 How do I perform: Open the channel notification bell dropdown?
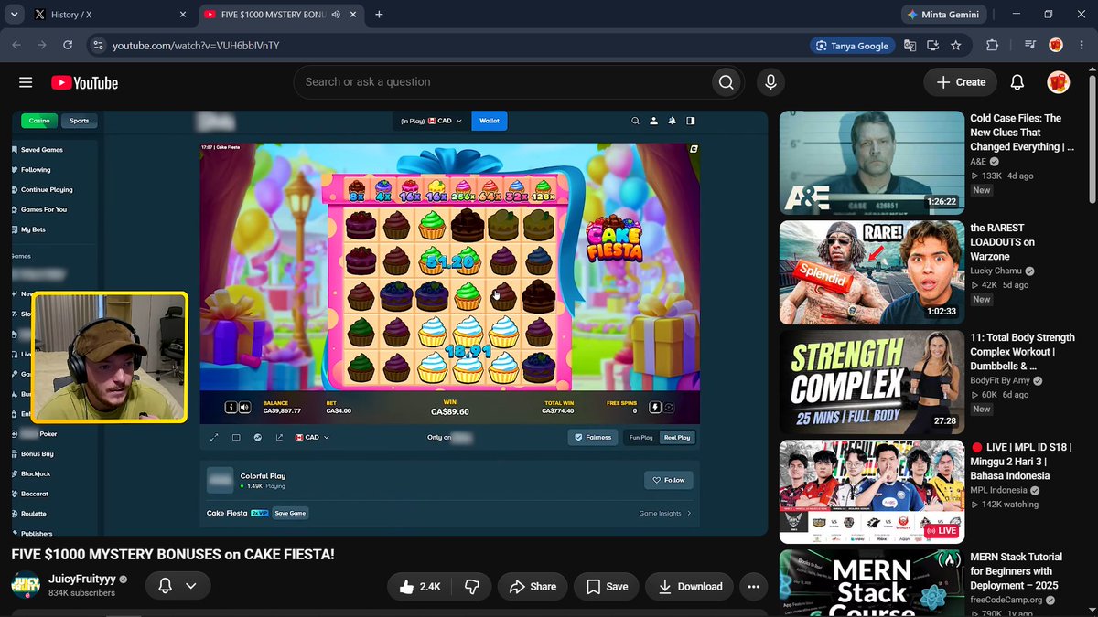178,586
